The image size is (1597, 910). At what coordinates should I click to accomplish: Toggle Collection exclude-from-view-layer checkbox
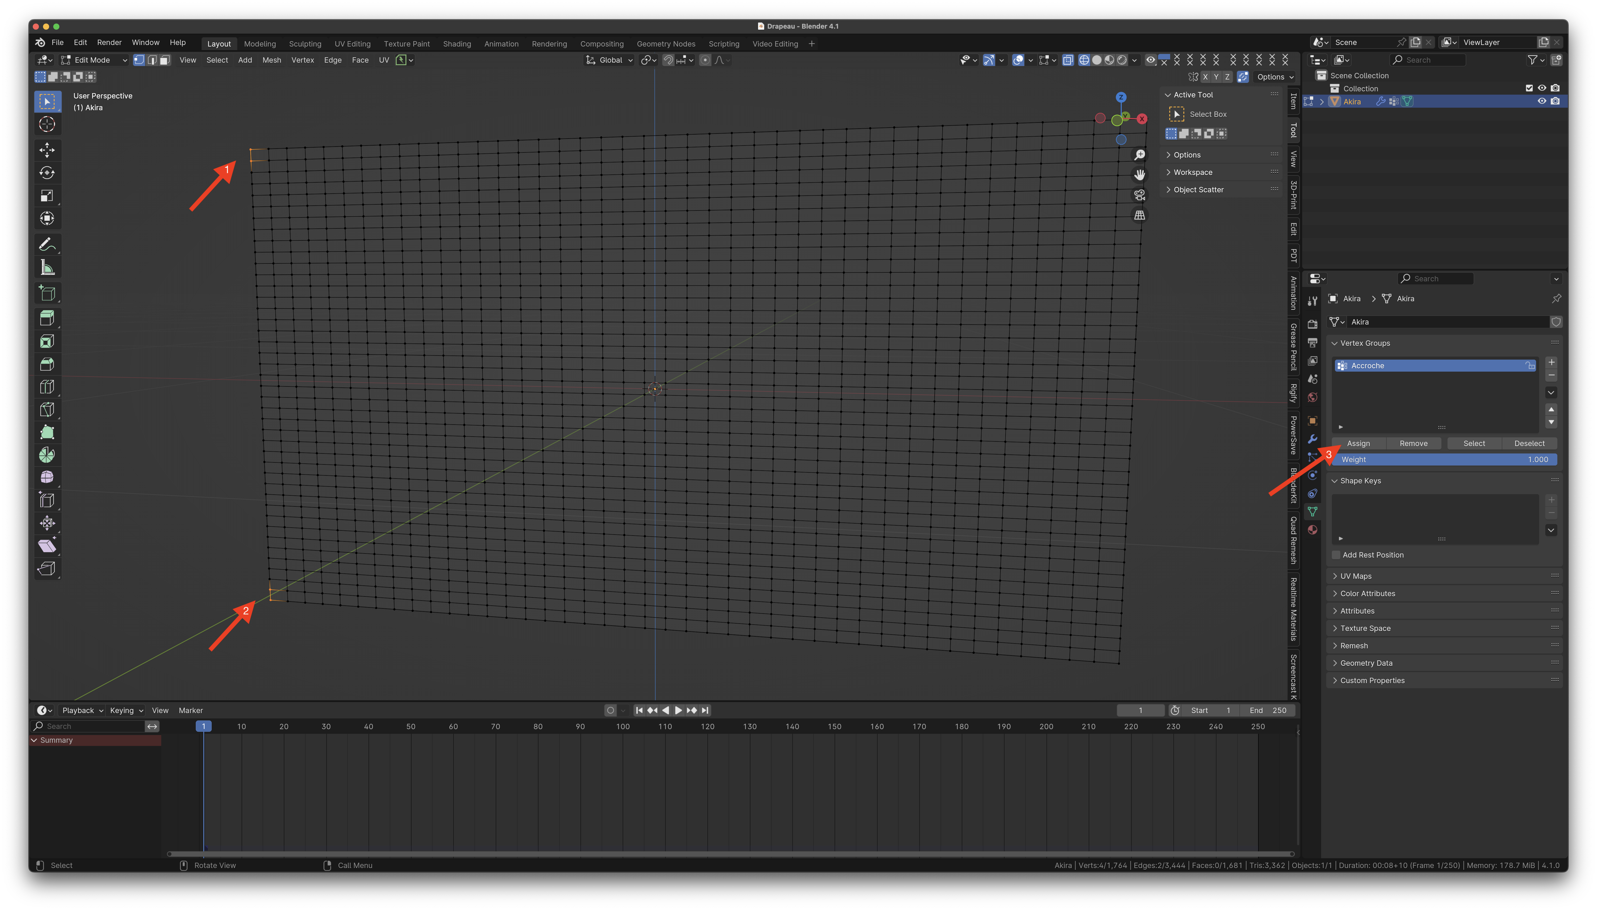pyautogui.click(x=1529, y=88)
